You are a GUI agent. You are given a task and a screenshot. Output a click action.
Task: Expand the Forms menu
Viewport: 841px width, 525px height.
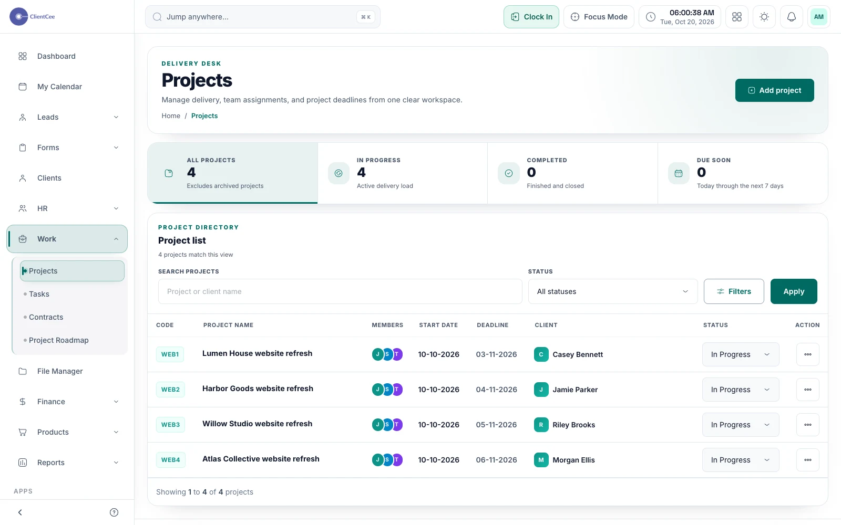coord(67,148)
